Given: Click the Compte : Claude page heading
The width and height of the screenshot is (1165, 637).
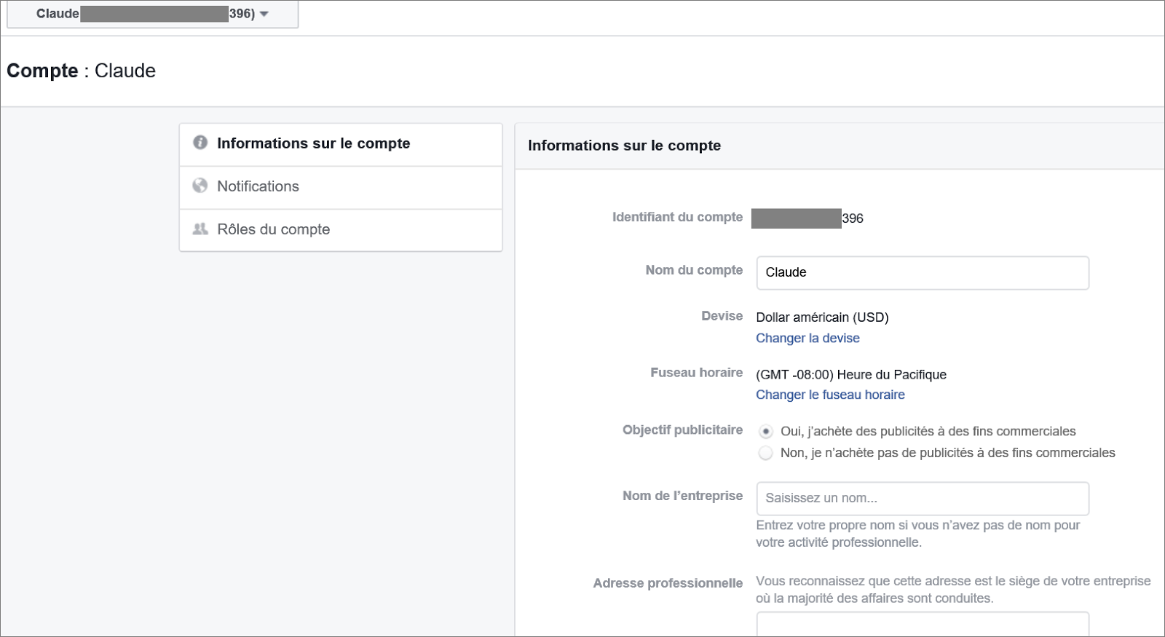Looking at the screenshot, I should (82, 71).
